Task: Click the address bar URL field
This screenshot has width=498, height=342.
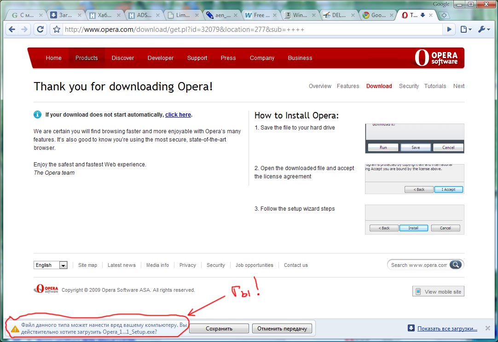Action: (x=253, y=29)
